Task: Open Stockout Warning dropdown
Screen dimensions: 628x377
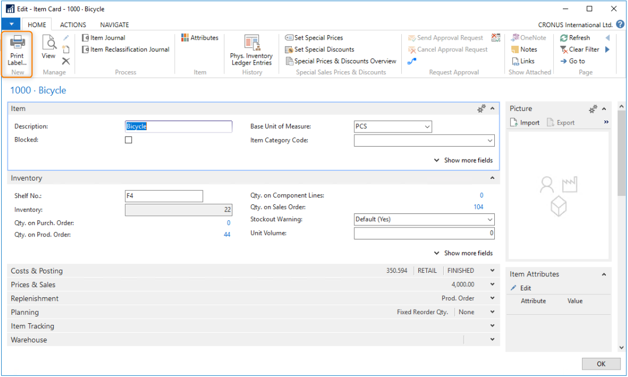Action: 490,220
